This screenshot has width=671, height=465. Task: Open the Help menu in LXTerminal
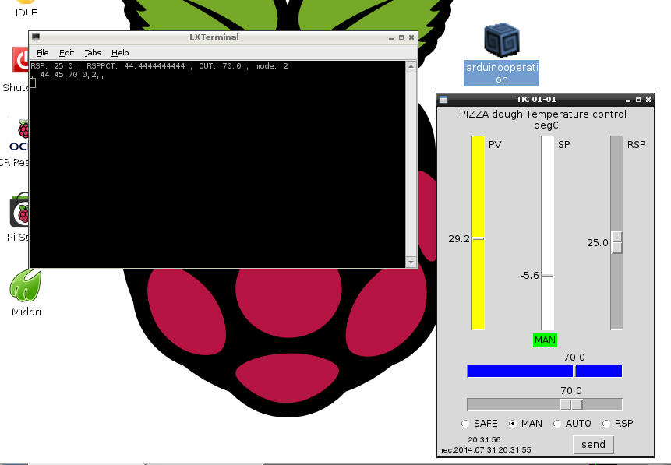point(120,53)
